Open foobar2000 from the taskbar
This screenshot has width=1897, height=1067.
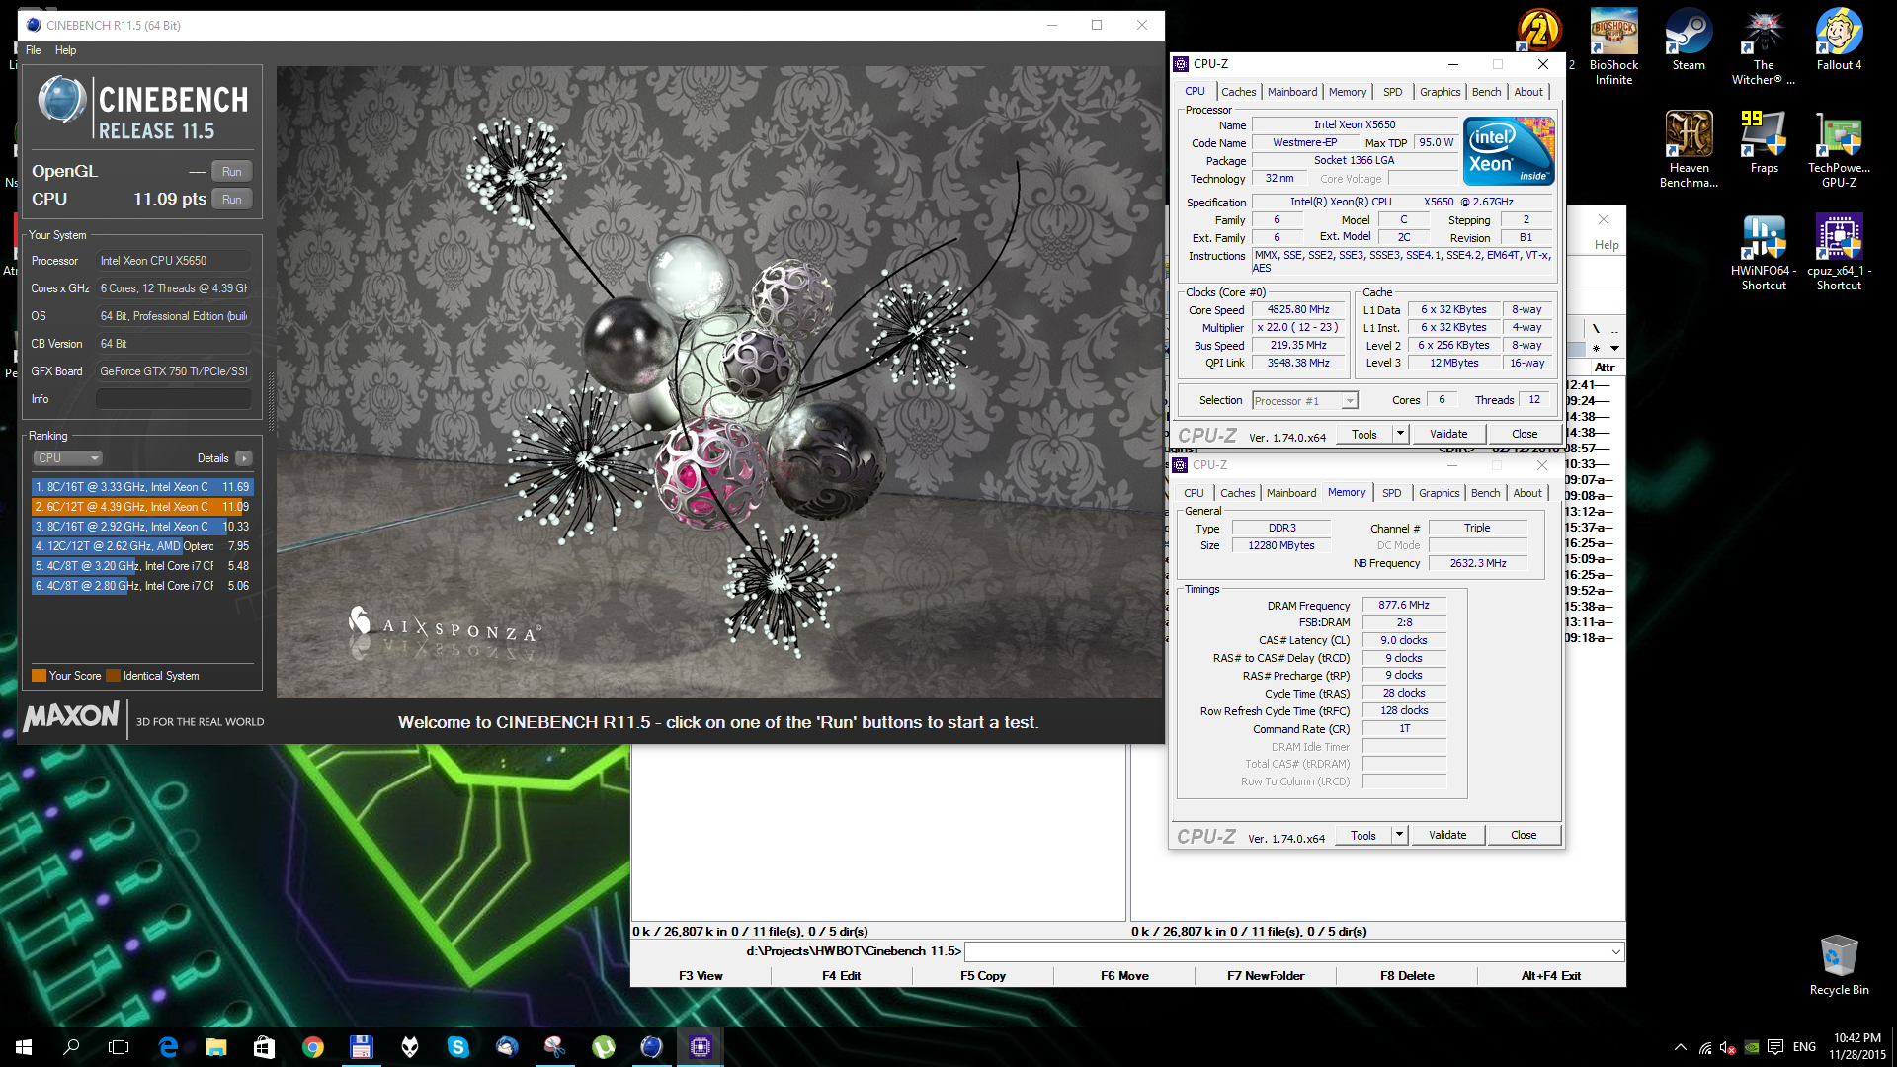409,1047
